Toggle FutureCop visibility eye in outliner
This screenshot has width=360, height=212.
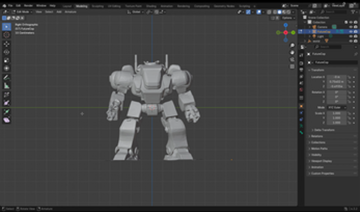tap(351, 32)
